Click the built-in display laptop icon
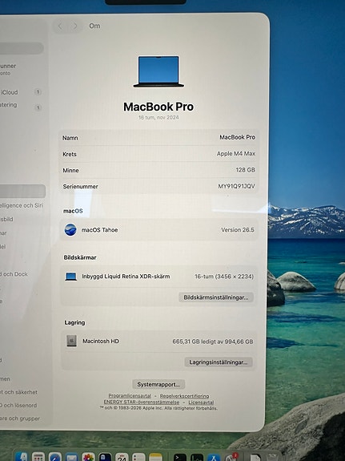 coord(70,277)
